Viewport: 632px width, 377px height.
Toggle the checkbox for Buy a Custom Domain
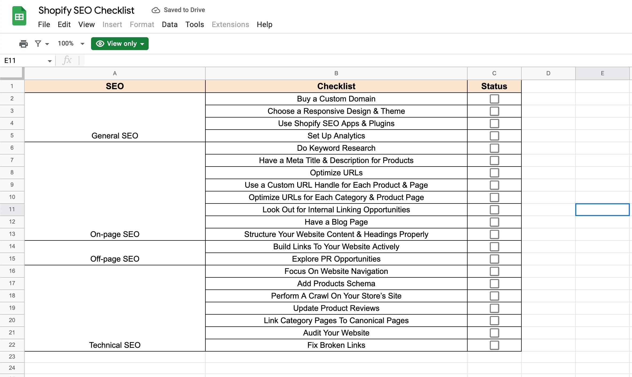click(x=494, y=98)
